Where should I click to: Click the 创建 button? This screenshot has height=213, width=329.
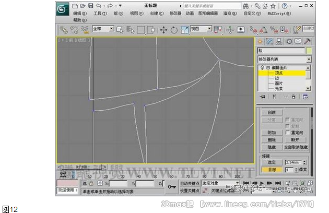[272, 112]
